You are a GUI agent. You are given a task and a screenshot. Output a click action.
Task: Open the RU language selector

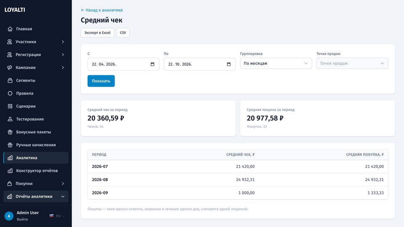(x=57, y=216)
